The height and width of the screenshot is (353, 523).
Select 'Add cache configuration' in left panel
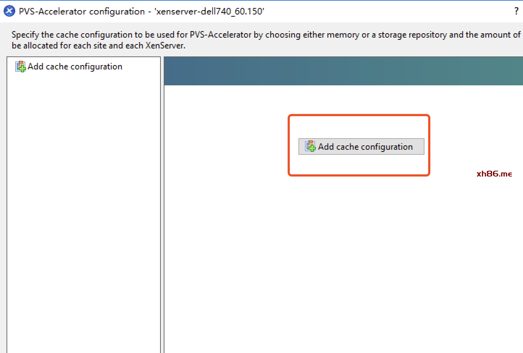click(75, 67)
